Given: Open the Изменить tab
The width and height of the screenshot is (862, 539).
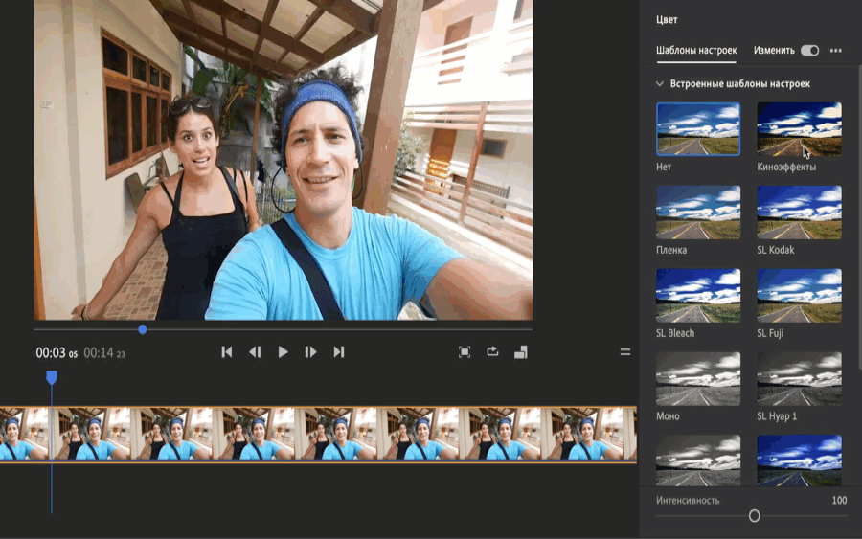Looking at the screenshot, I should (774, 51).
